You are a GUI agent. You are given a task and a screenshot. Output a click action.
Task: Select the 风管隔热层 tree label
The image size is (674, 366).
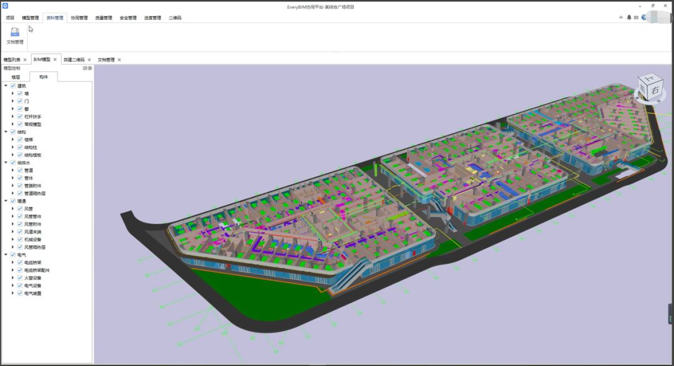[35, 248]
